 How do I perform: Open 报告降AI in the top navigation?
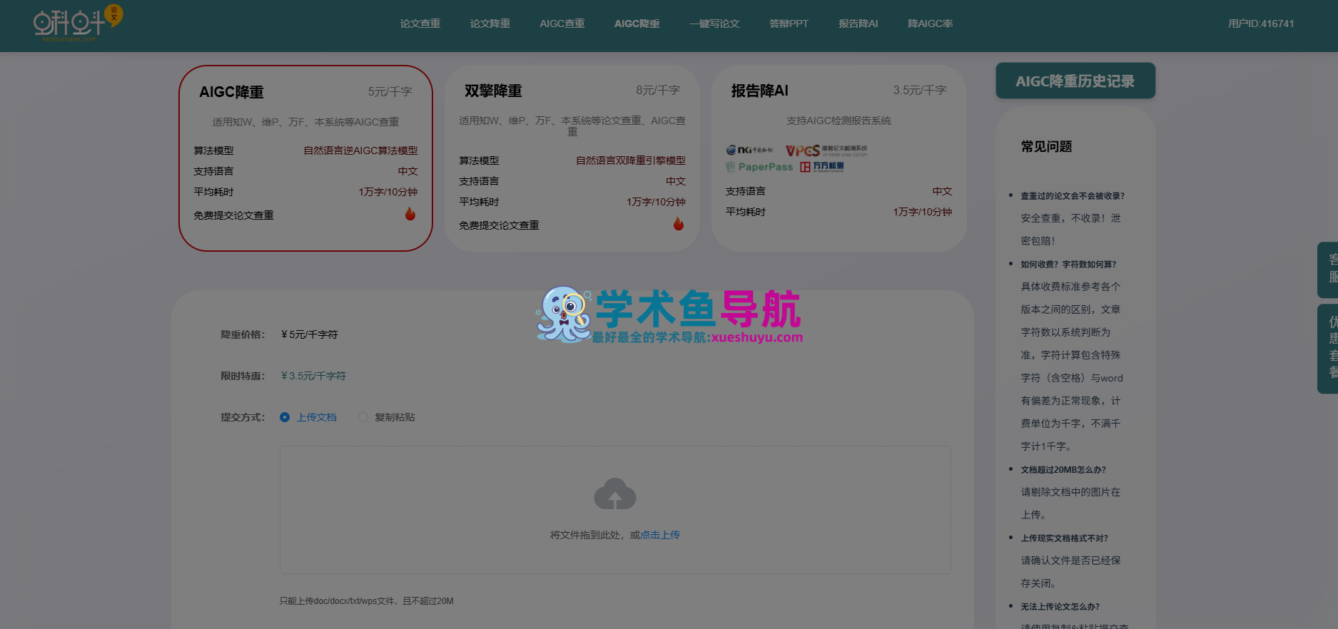tap(858, 24)
